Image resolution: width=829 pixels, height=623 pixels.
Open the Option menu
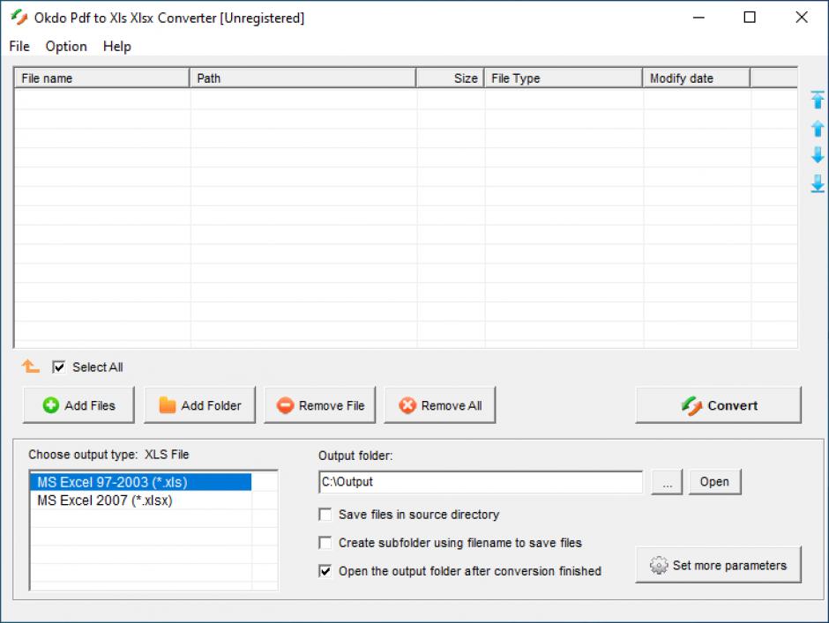click(66, 47)
